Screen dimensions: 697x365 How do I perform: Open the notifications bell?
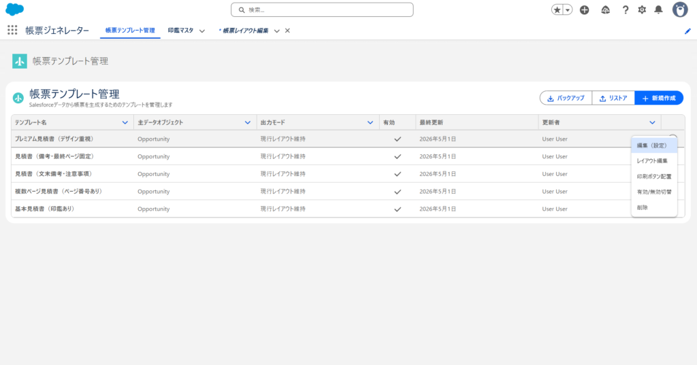[x=658, y=10]
